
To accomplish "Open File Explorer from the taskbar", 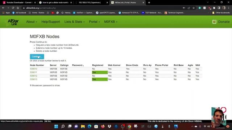I will 83,126.
